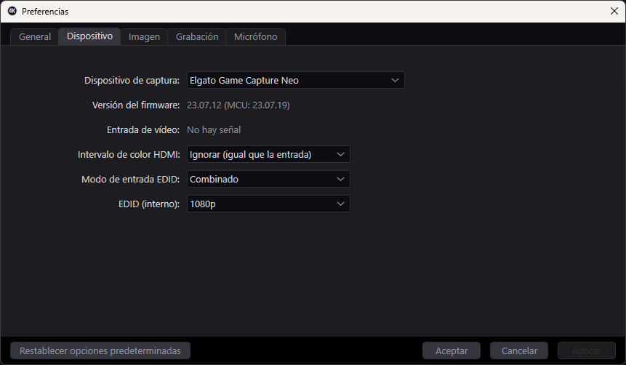This screenshot has width=626, height=365.
Task: Click the Aplicar button
Action: [x=586, y=350]
